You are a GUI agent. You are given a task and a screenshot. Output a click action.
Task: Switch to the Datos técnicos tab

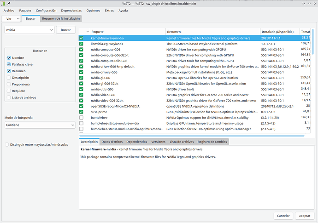pos(112,142)
